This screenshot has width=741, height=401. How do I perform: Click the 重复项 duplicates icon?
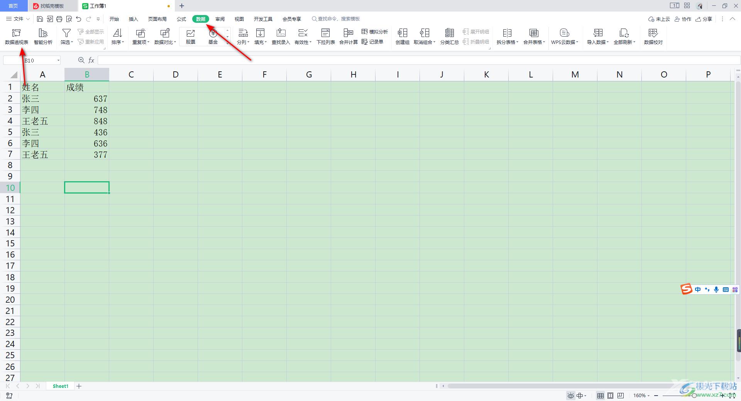(x=140, y=33)
